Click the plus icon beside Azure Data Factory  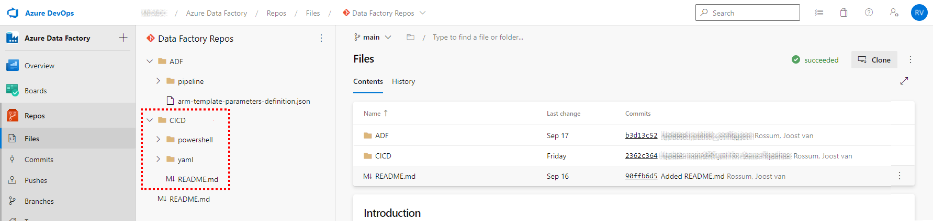tap(123, 38)
